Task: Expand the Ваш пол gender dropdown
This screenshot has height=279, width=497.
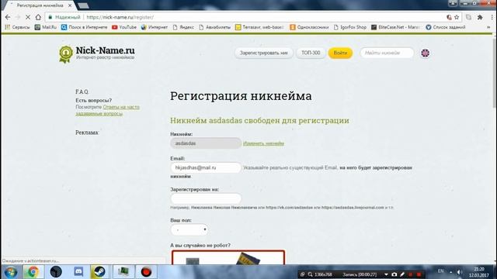Action: [x=189, y=229]
